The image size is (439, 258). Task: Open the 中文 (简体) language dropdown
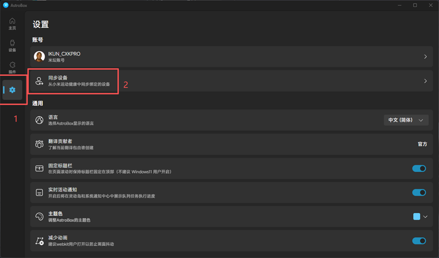click(406, 120)
